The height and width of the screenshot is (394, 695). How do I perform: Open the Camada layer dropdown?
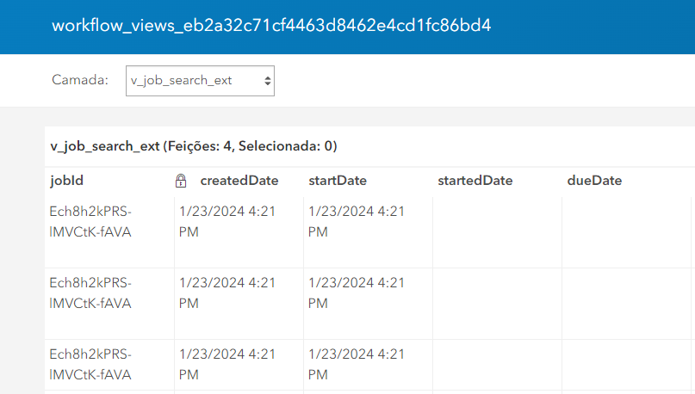pyautogui.click(x=200, y=81)
